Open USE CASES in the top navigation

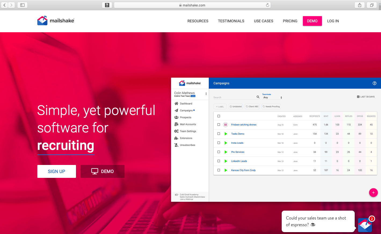click(264, 21)
